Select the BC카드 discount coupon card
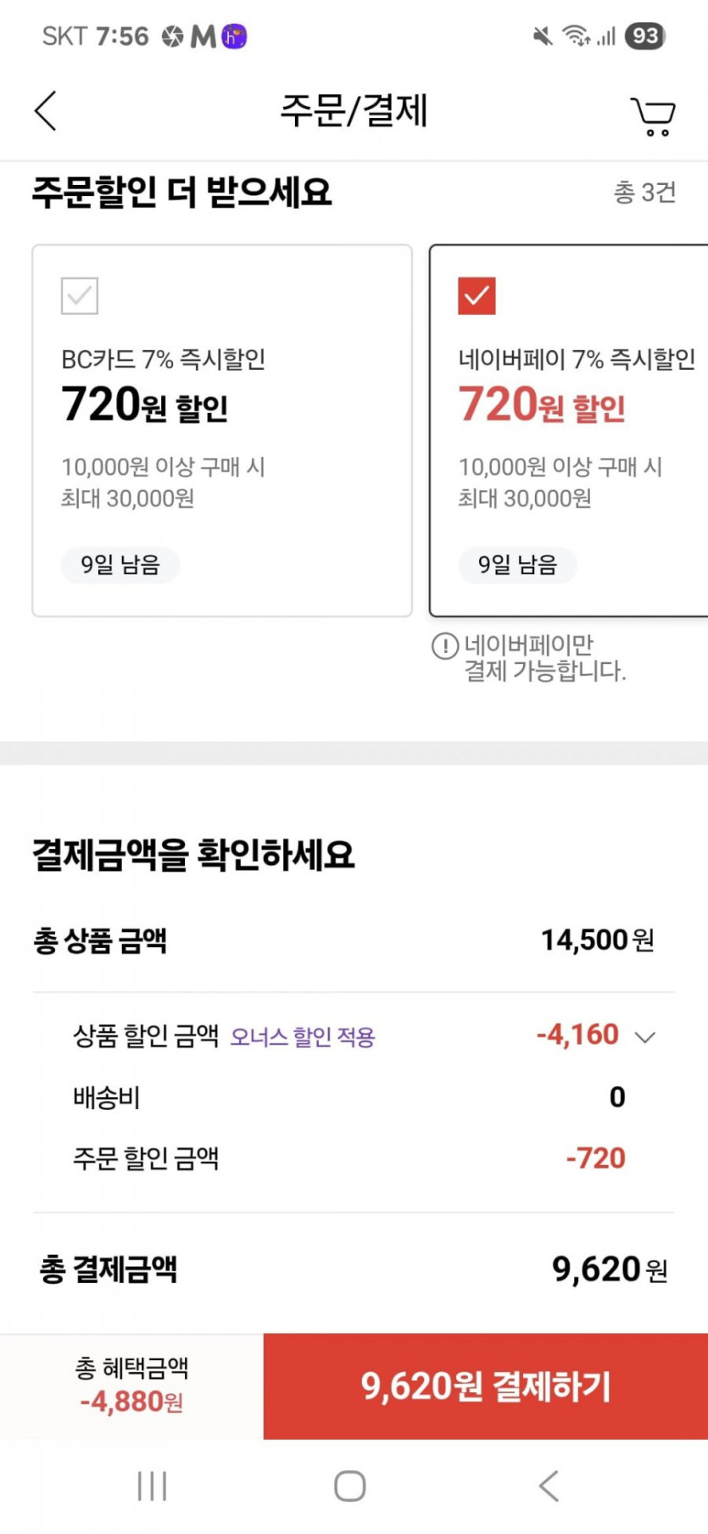This screenshot has width=708, height=1534. (x=222, y=431)
